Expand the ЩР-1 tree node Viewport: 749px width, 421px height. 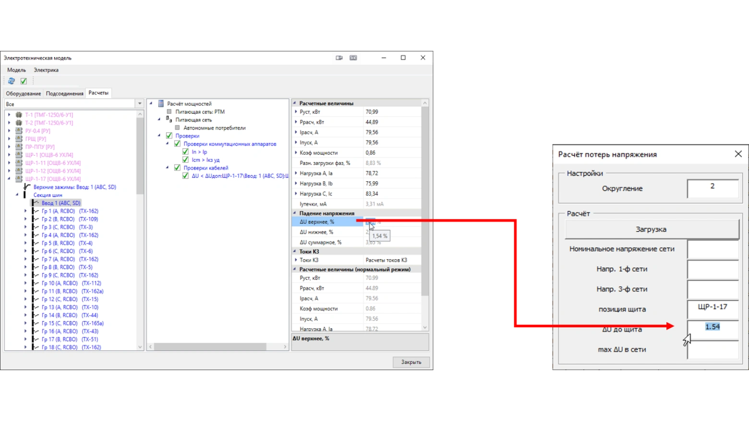[x=9, y=155]
